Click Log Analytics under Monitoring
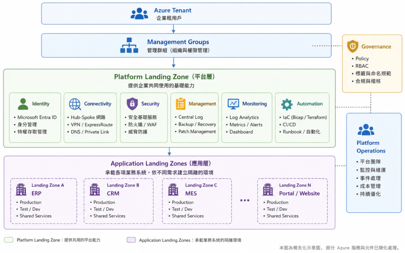This screenshot has height=253, width=405. pos(244,117)
